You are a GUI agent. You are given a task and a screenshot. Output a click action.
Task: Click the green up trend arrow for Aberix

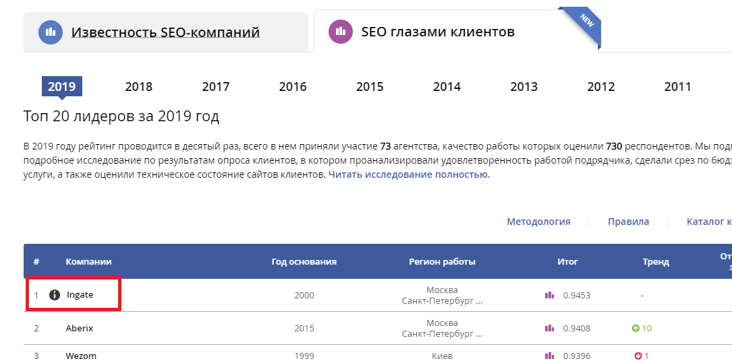(x=636, y=329)
